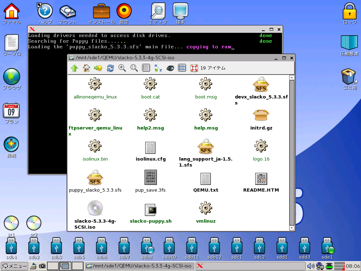This screenshot has height=271, width=361.
Task: Open the 端末 terminal application
Action: [x=180, y=11]
